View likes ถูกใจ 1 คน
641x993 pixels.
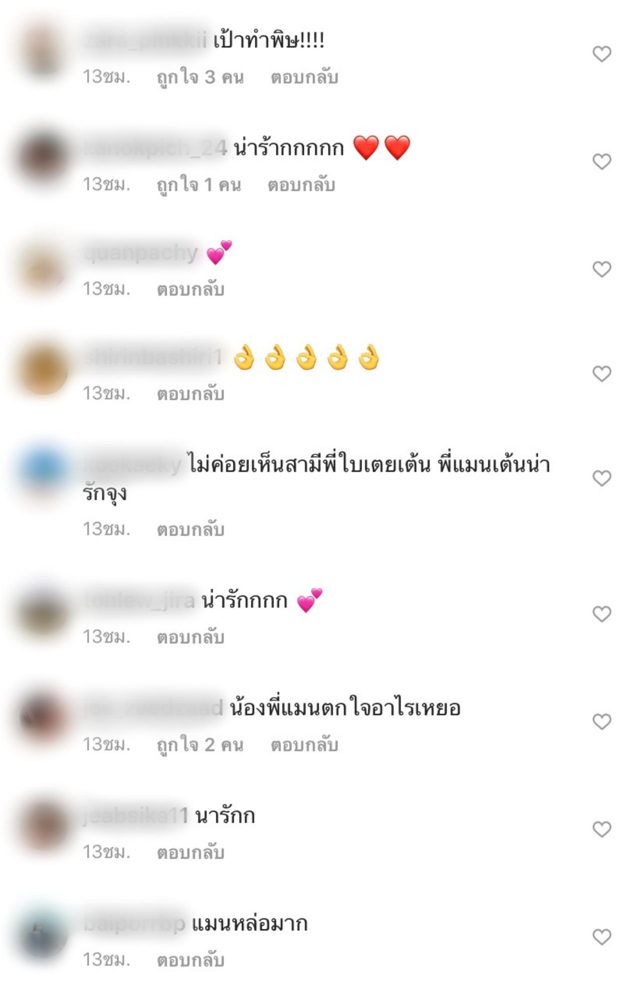[x=199, y=185]
